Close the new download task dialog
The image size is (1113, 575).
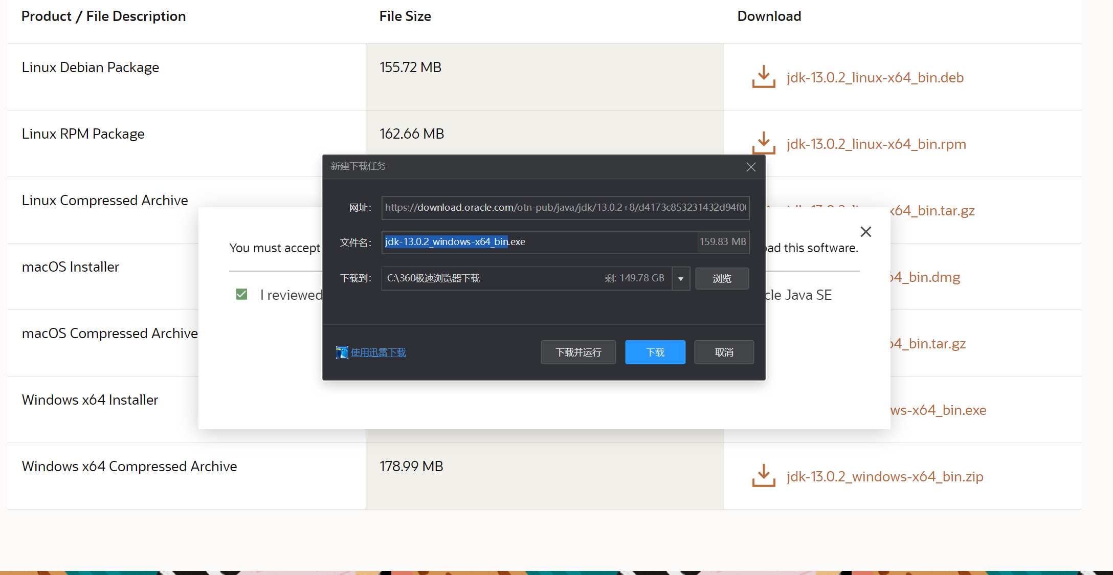coord(751,167)
